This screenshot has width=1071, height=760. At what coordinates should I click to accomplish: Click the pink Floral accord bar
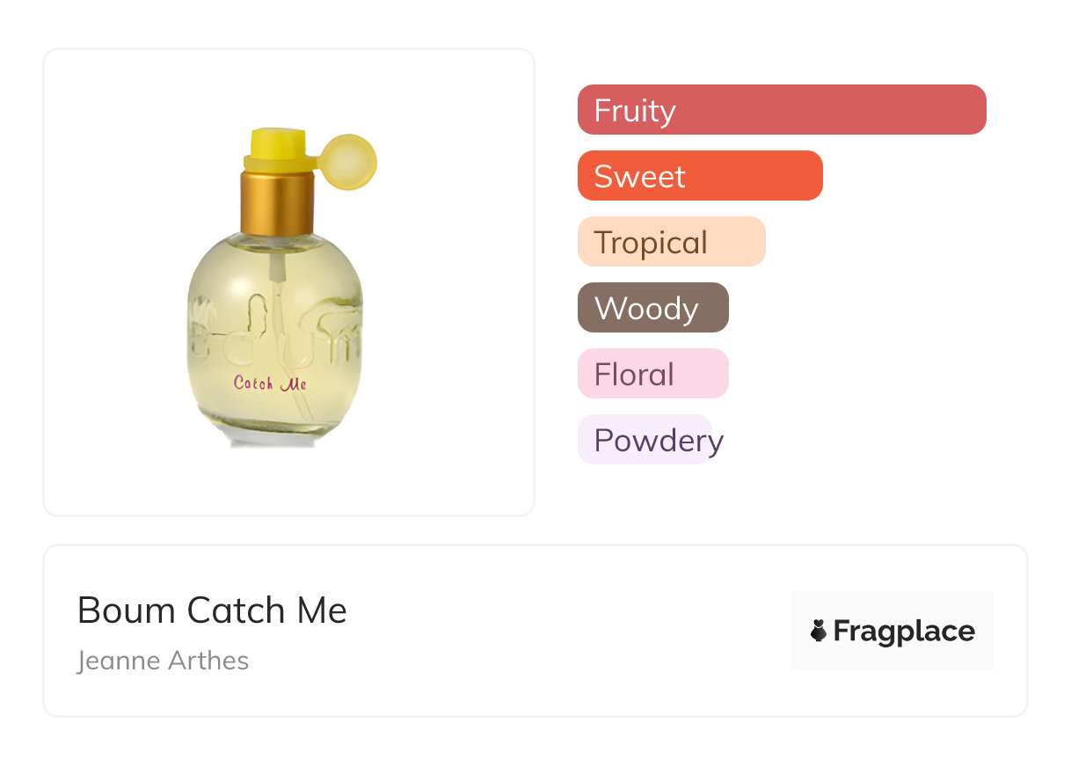pyautogui.click(x=652, y=374)
